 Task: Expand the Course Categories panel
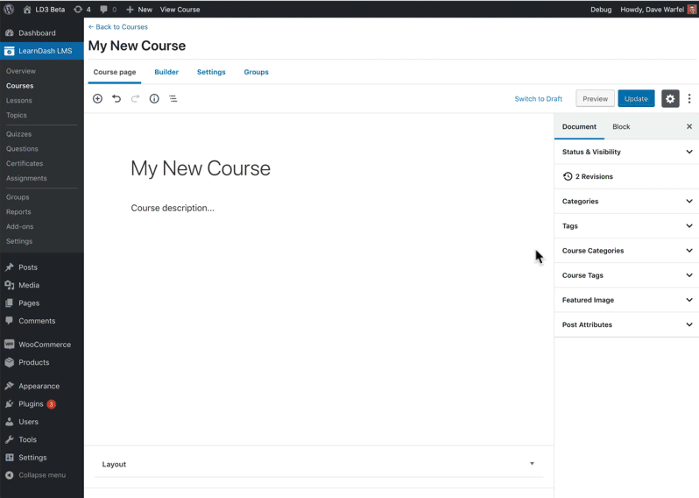627,251
